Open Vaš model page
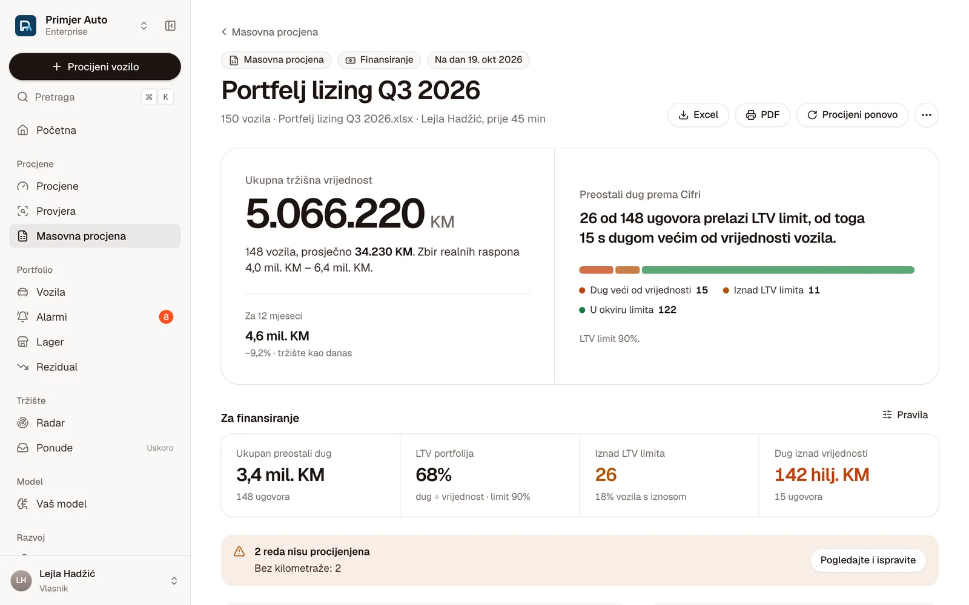The height and width of the screenshot is (605, 969). coord(95,504)
